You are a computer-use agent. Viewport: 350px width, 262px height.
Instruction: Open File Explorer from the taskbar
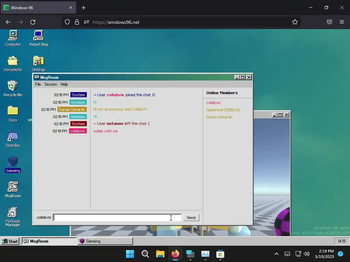point(160,254)
